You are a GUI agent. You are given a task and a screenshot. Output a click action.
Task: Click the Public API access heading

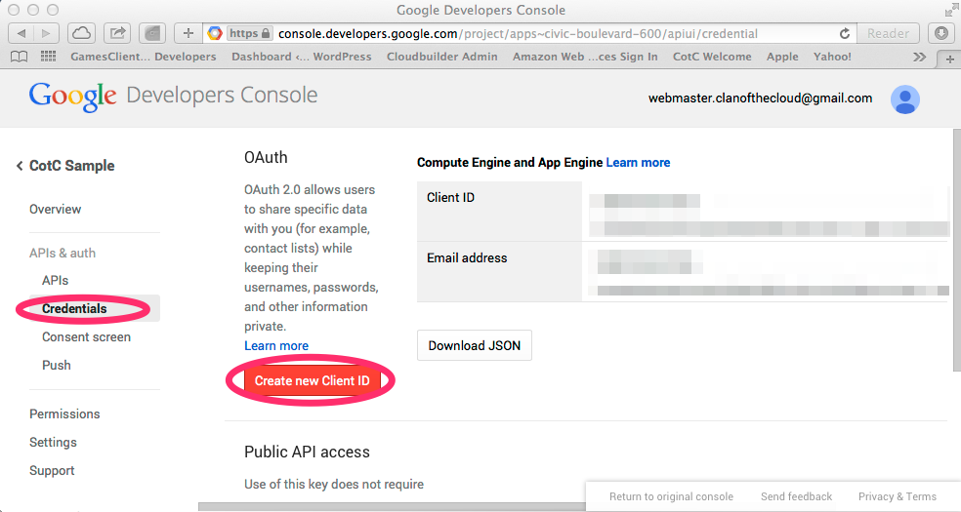pyautogui.click(x=307, y=453)
